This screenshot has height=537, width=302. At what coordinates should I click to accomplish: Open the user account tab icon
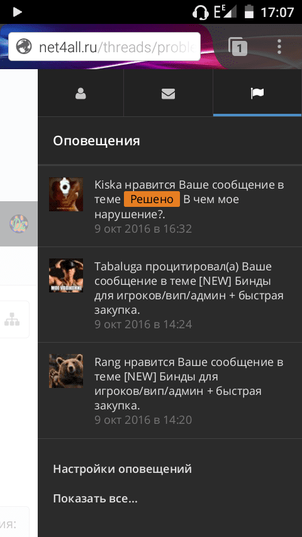pyautogui.click(x=81, y=93)
